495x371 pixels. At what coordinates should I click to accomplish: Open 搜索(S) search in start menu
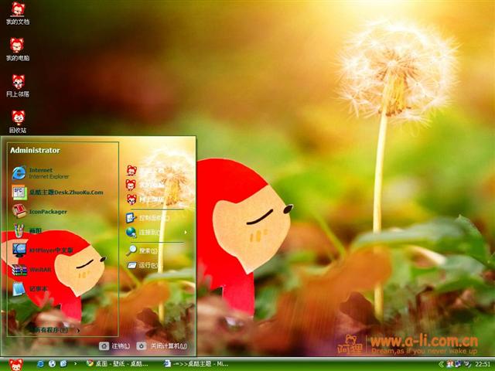coord(142,250)
